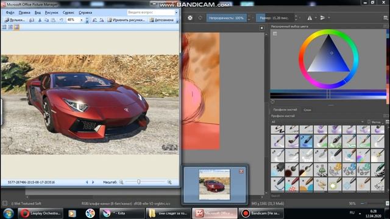Viewport: 390px width, 219px height.
Task: Click the preserve alpha checker icon in Krita
Action: [190, 18]
